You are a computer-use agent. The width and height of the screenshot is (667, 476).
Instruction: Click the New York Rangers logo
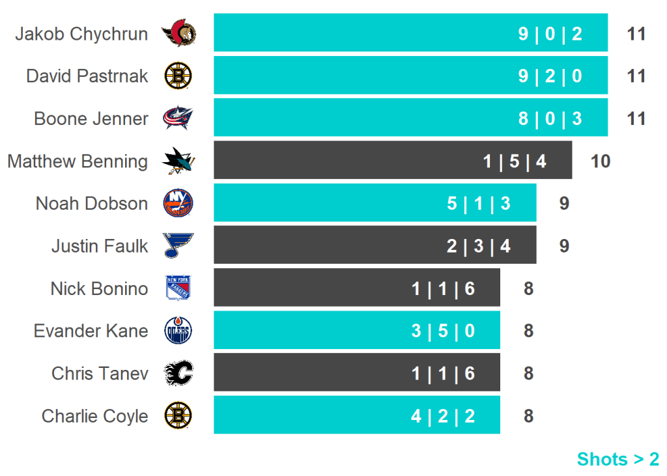(178, 288)
